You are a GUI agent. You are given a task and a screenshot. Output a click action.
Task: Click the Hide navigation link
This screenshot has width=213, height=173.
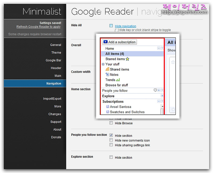point(125,26)
